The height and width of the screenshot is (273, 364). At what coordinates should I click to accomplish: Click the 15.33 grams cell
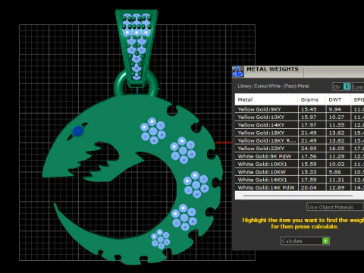pyautogui.click(x=312, y=172)
